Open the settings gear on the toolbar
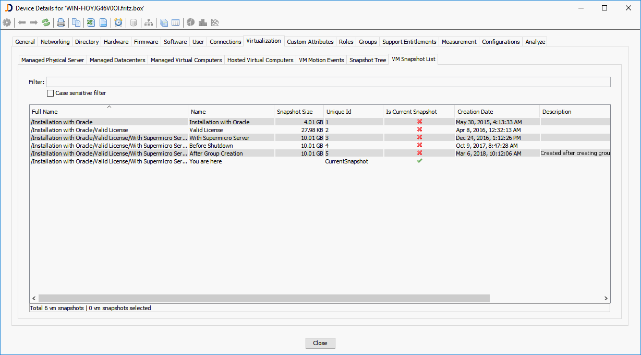 tap(7, 22)
